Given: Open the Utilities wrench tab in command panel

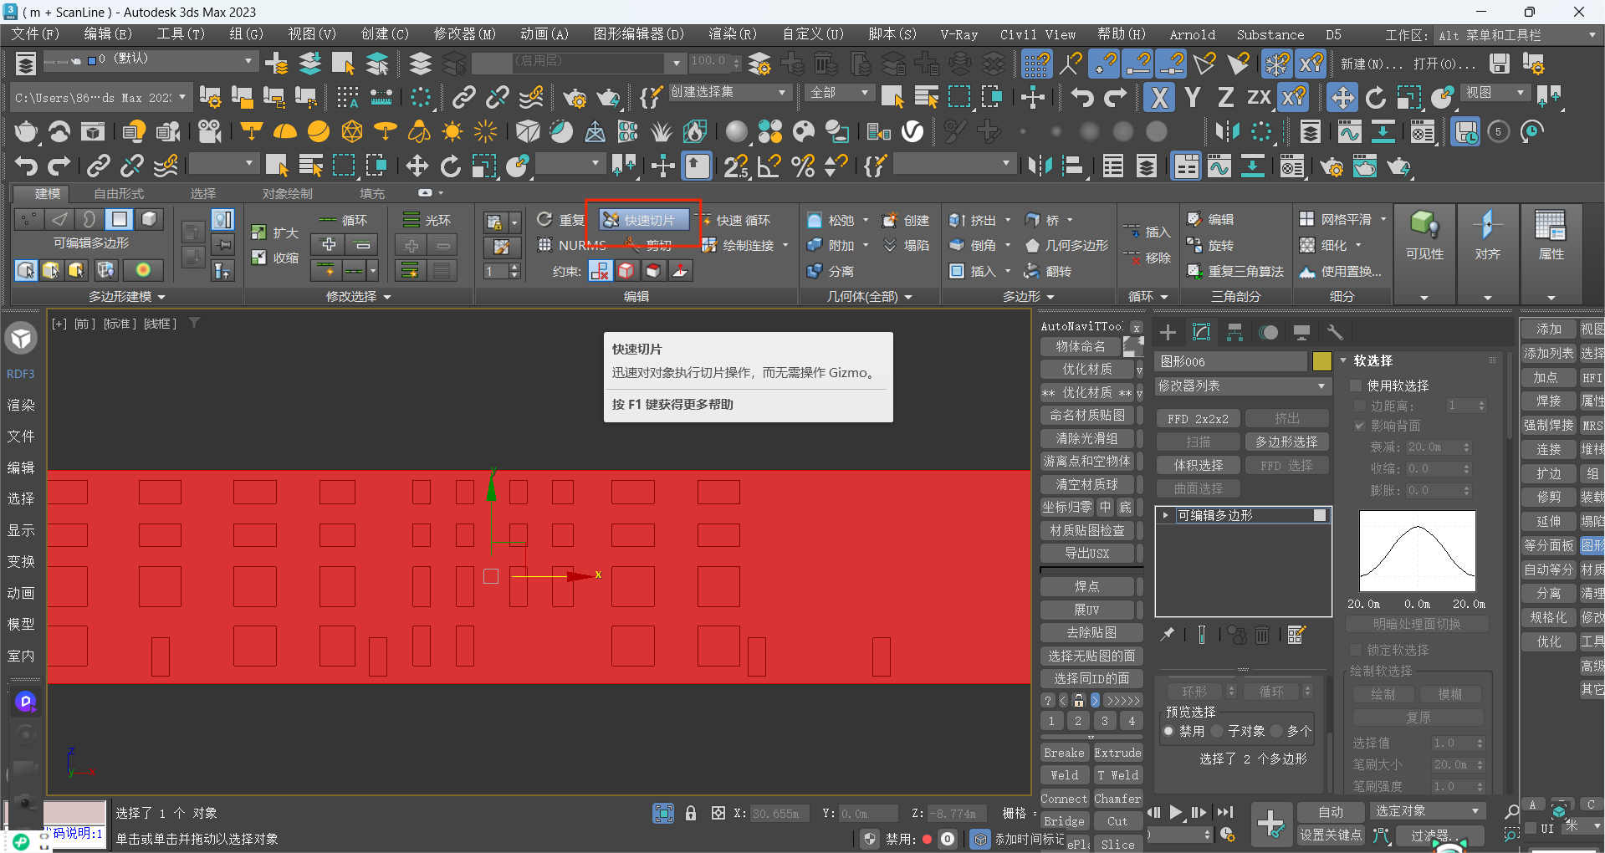Looking at the screenshot, I should 1335,332.
